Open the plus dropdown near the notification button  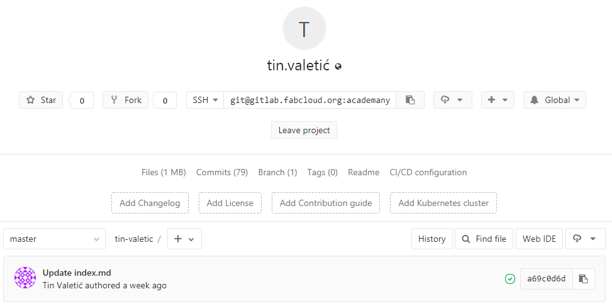pyautogui.click(x=498, y=100)
